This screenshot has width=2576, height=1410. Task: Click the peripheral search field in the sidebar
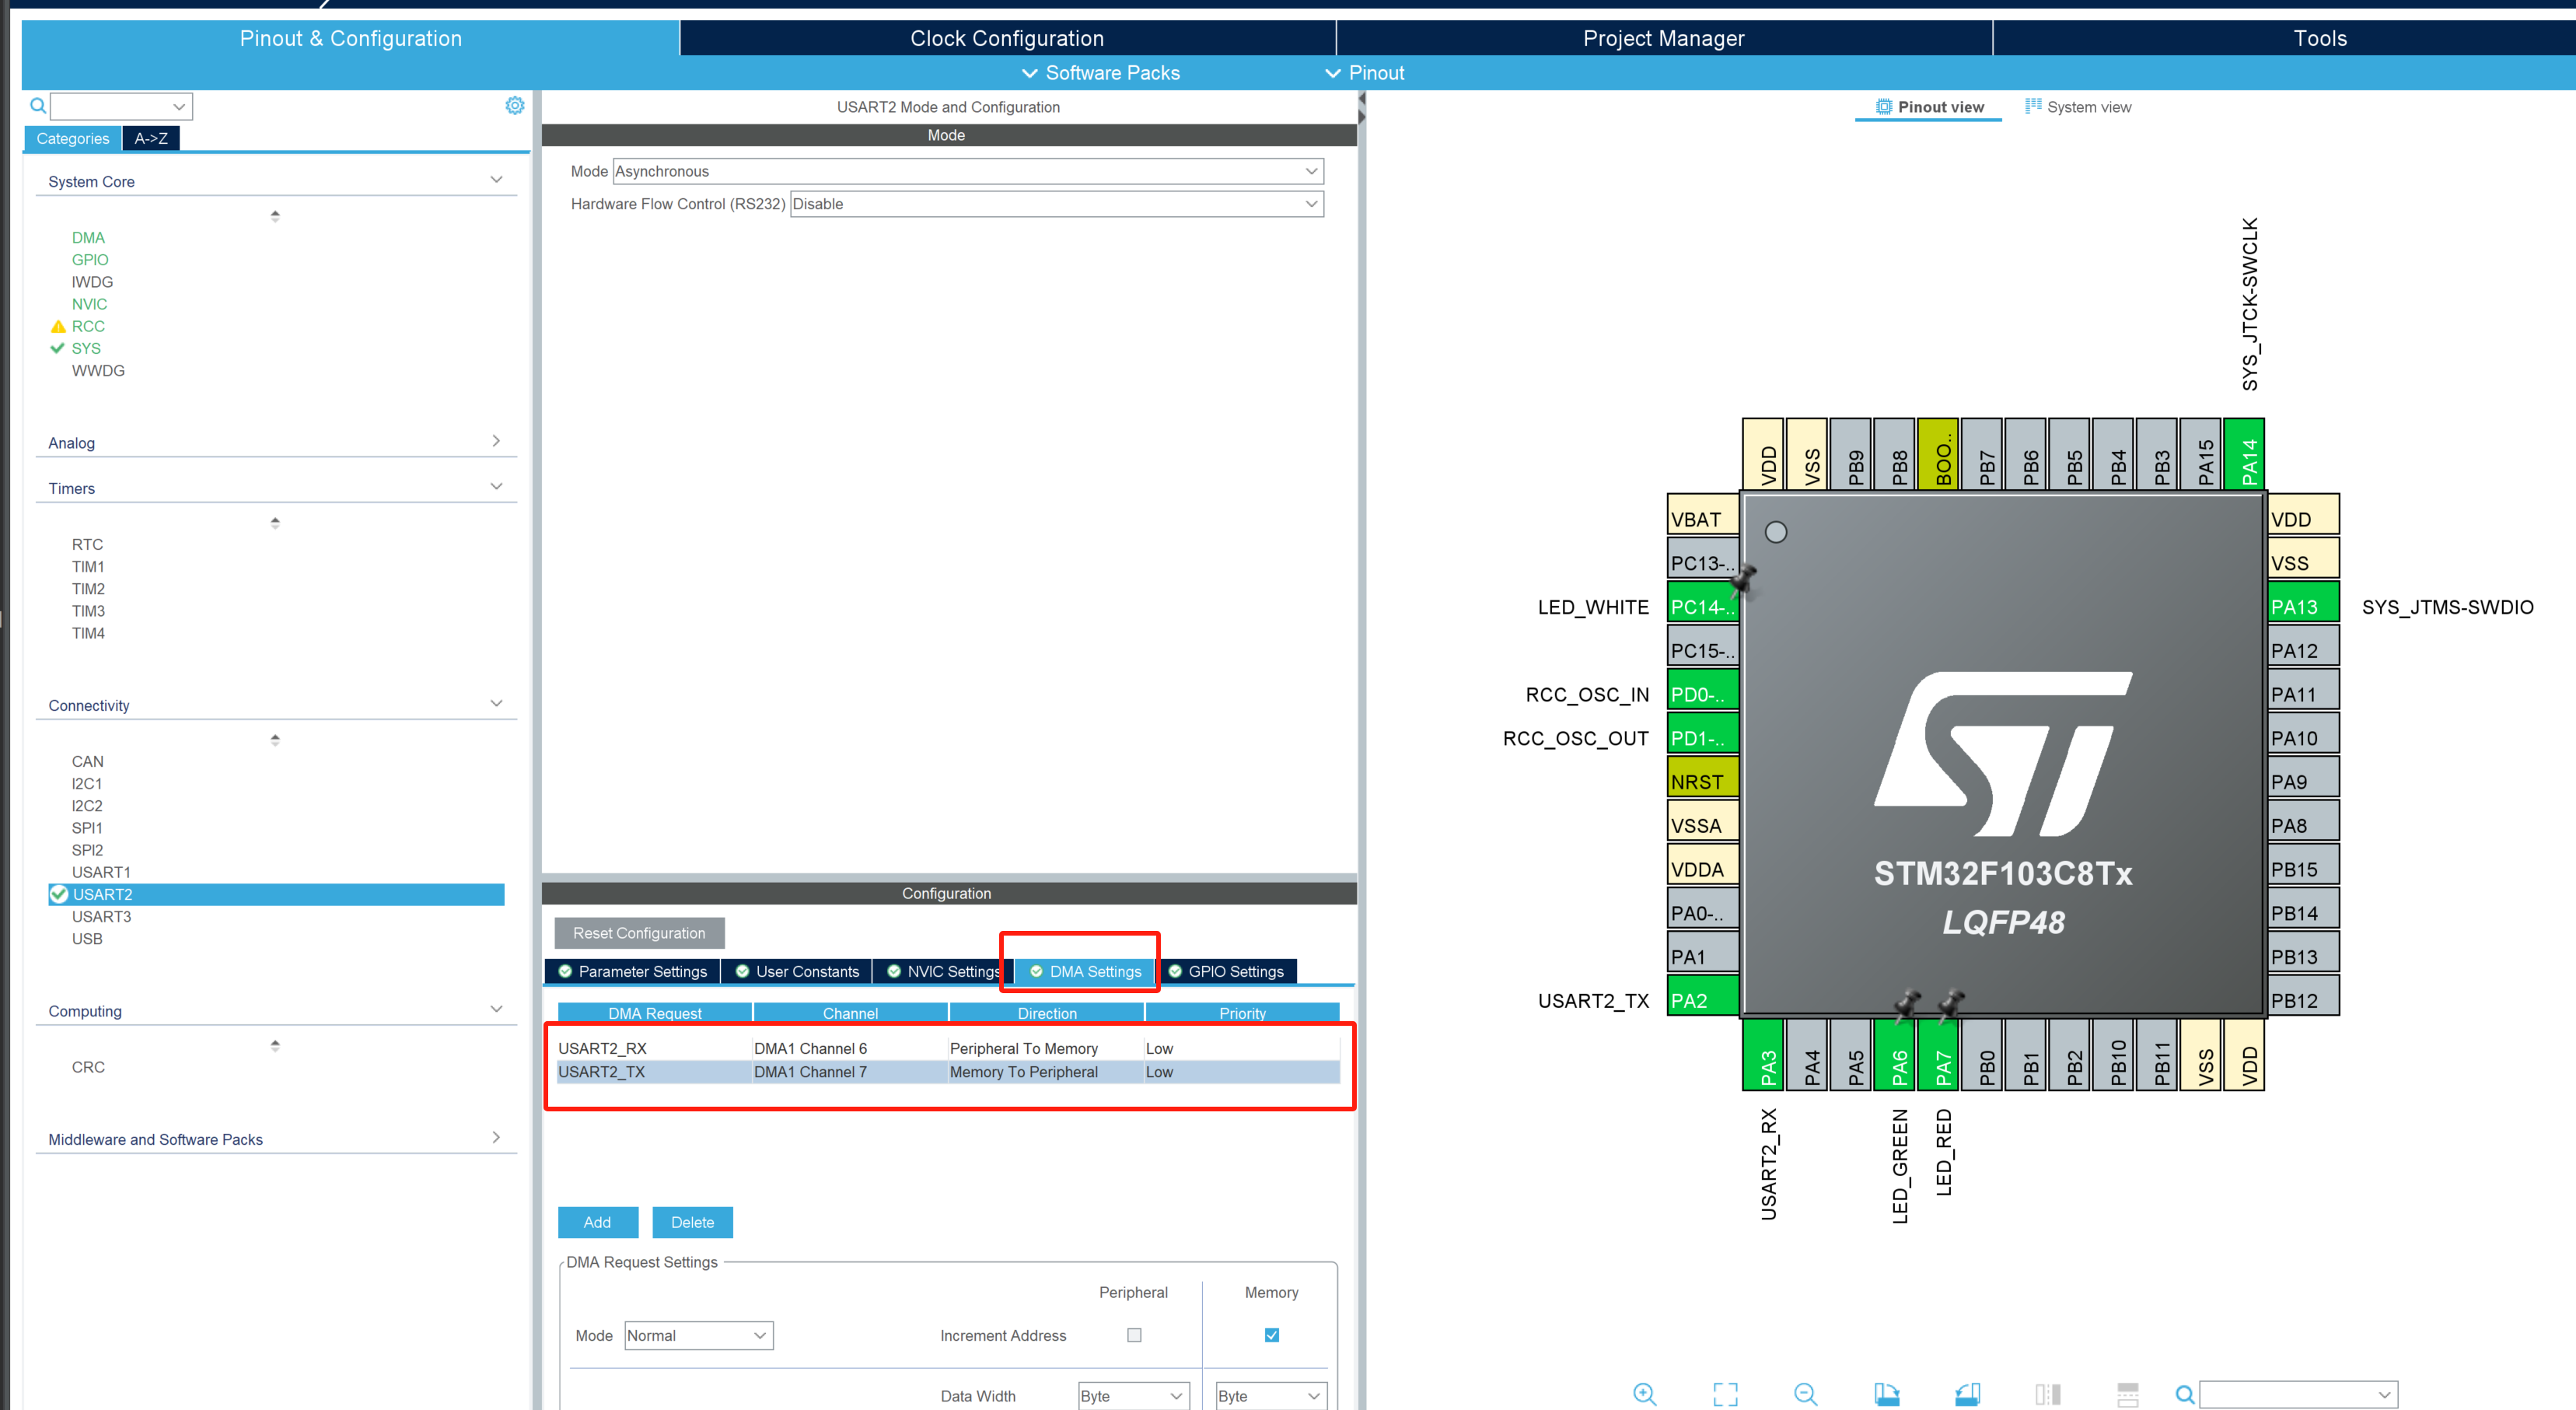pyautogui.click(x=120, y=105)
